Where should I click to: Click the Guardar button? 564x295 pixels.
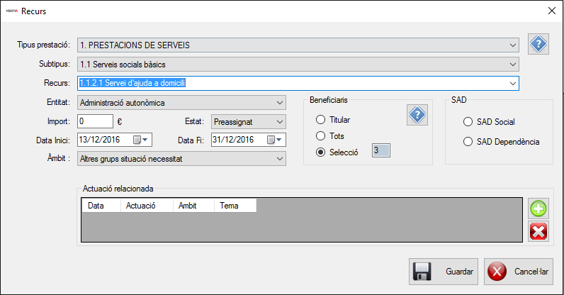coord(443,272)
